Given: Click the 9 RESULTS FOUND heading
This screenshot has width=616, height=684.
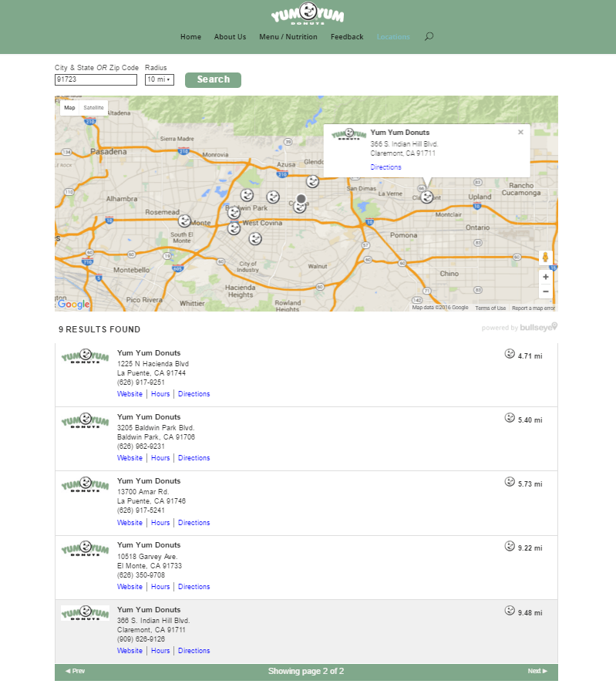Looking at the screenshot, I should 99,330.
